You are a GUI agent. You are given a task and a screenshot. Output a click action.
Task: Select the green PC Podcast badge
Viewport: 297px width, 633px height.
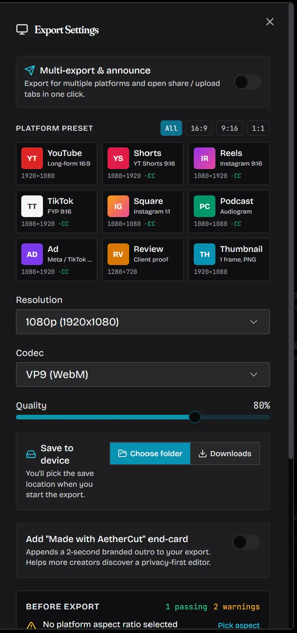tap(205, 206)
